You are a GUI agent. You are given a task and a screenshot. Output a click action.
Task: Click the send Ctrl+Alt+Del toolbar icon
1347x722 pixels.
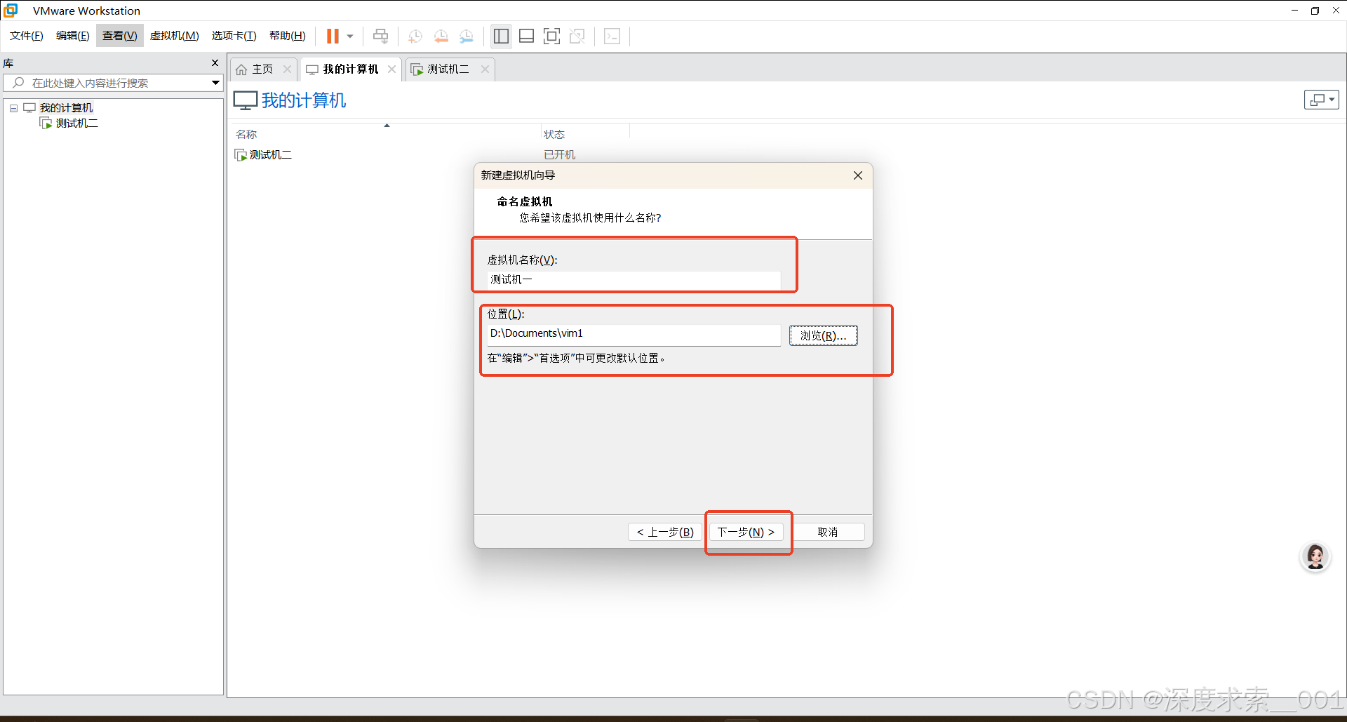pos(380,36)
